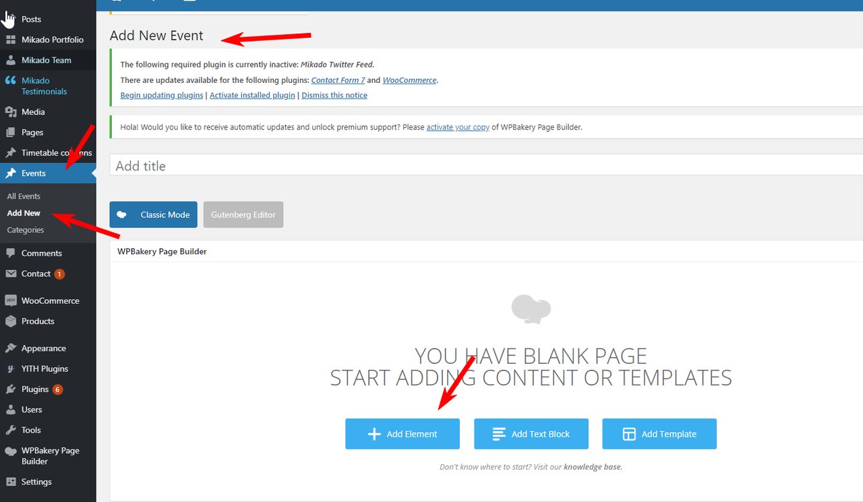Viewport: 863px width, 502px height.
Task: Click the Add Template button
Action: (659, 434)
